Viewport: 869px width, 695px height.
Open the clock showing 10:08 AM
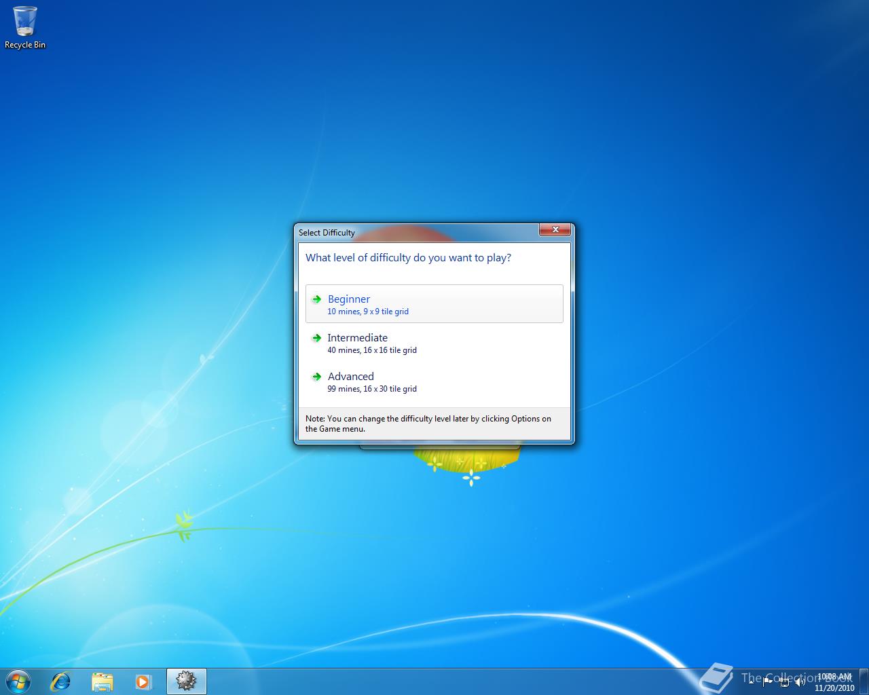834,681
